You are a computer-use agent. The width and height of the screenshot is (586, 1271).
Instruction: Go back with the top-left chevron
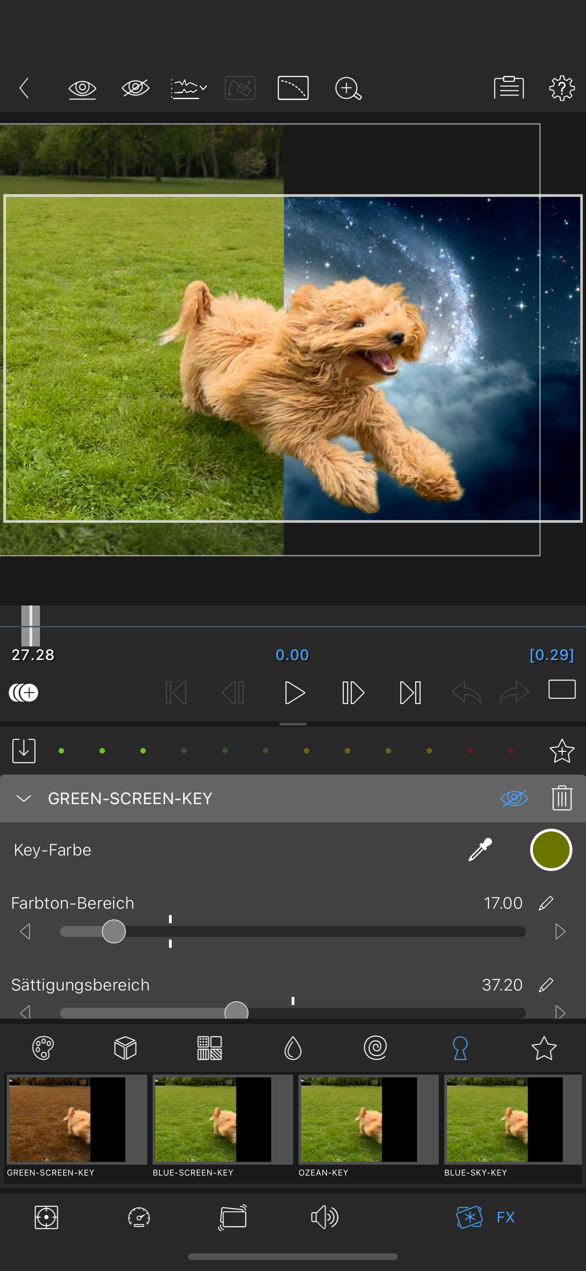click(x=24, y=88)
